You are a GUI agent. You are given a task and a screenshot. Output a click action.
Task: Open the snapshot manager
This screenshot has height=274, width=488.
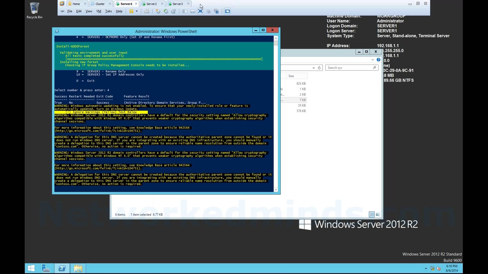(x=174, y=11)
